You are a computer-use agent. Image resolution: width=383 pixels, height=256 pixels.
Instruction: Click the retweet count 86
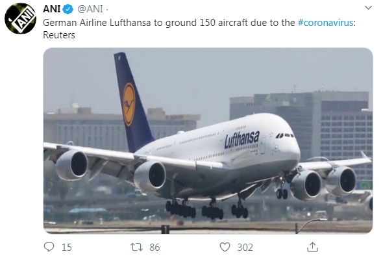coord(154,248)
